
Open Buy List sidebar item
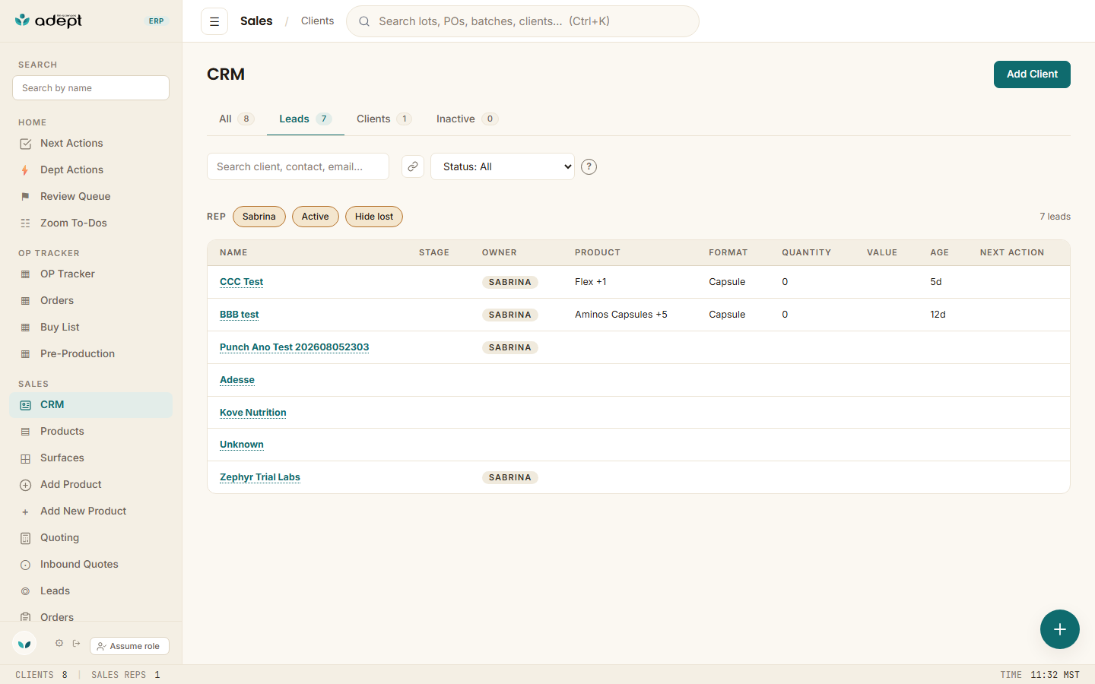(x=91, y=327)
